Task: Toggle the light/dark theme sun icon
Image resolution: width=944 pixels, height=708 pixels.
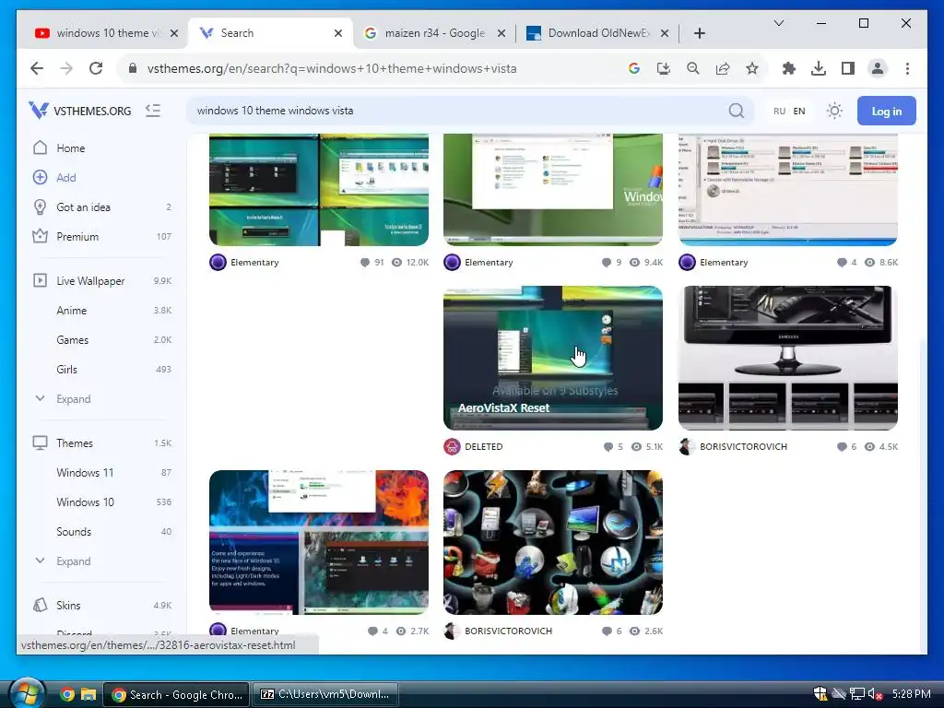Action: tap(834, 111)
